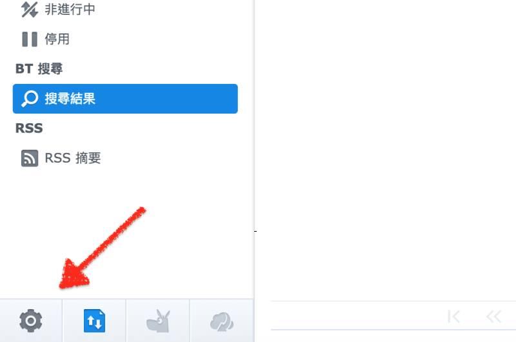Open Download Station settings gear
The image size is (516, 342).
pyautogui.click(x=30, y=321)
